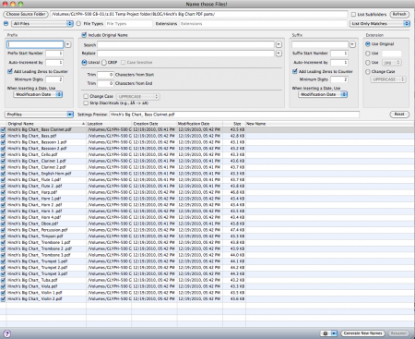Click the New Name column header

[x=329, y=124]
